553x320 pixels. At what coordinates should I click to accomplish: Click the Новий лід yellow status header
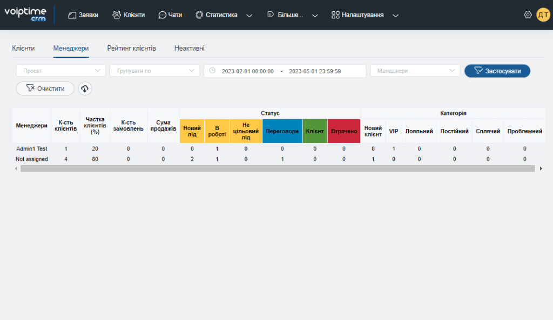coord(192,131)
